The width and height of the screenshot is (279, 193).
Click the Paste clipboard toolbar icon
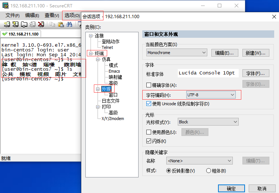61,24
